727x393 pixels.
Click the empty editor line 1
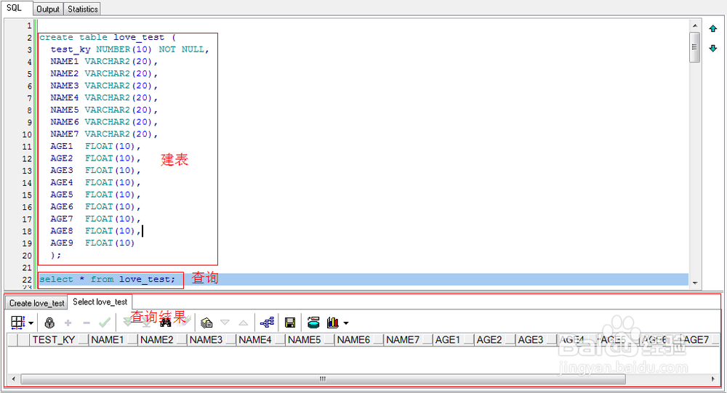[361, 25]
